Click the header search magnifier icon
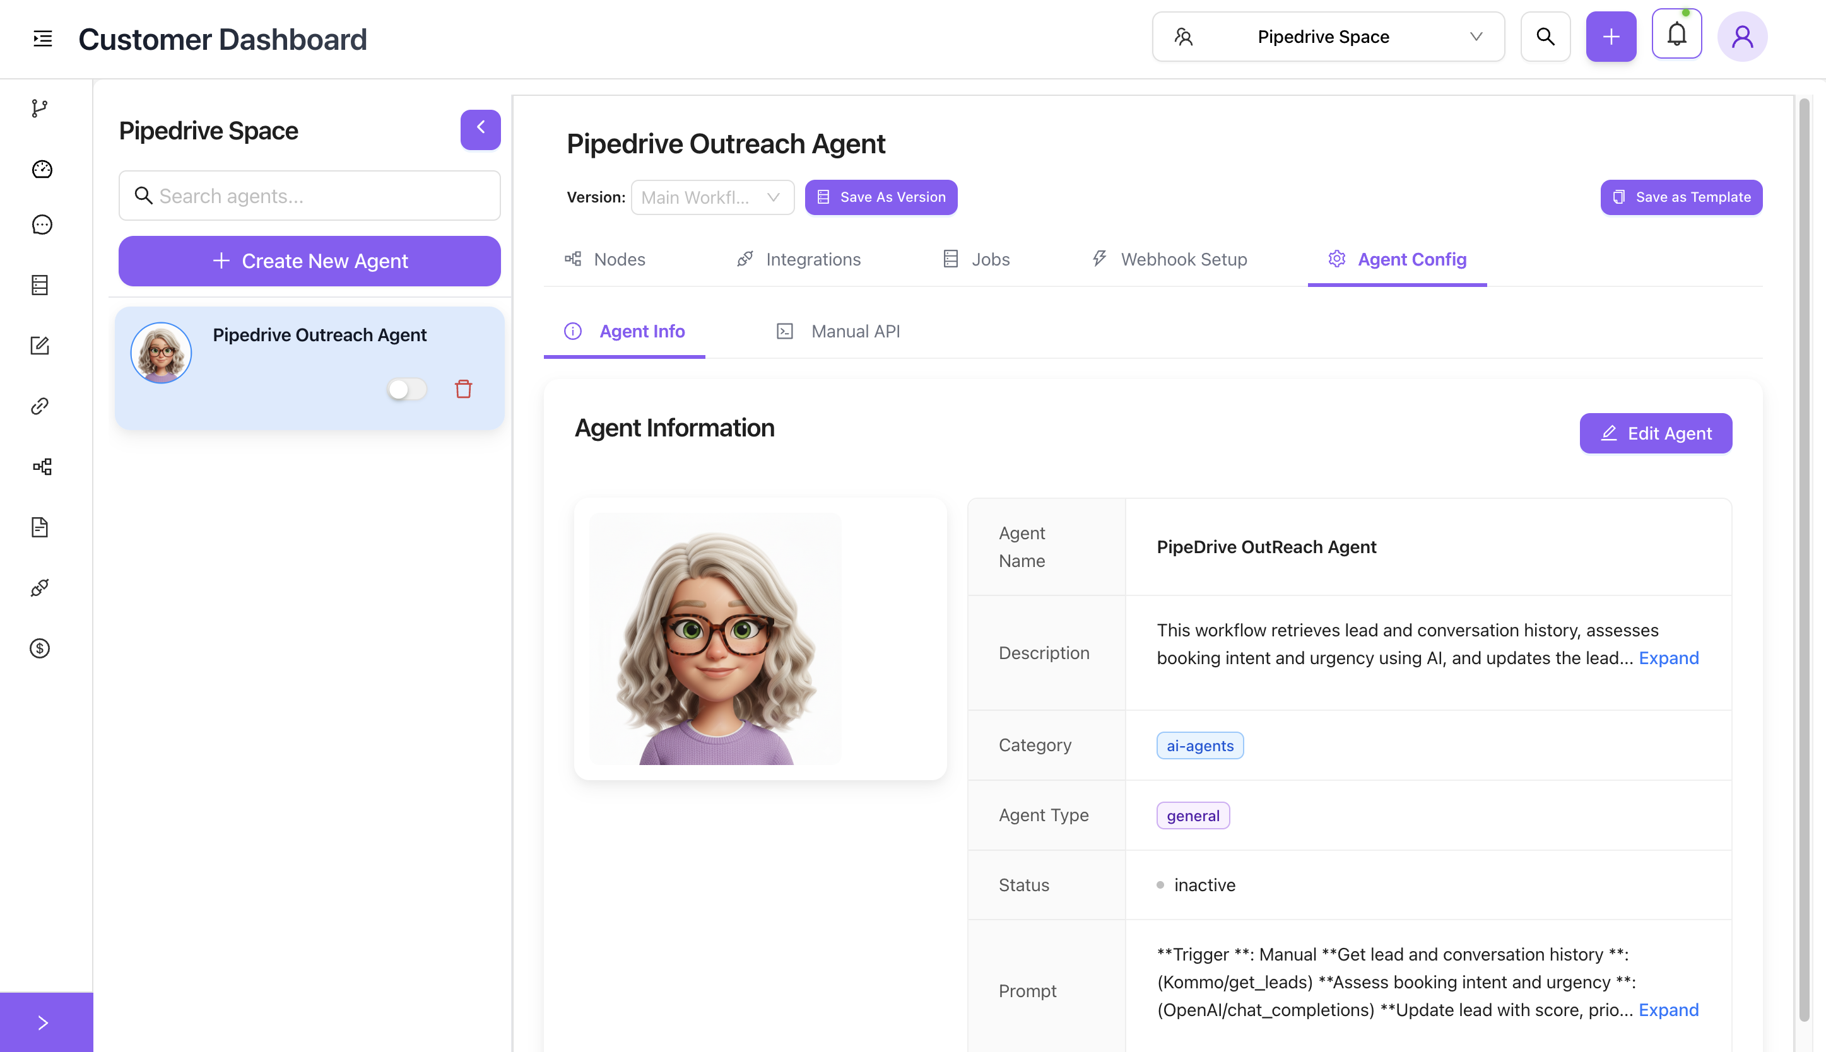Viewport: 1826px width, 1052px height. pos(1545,36)
